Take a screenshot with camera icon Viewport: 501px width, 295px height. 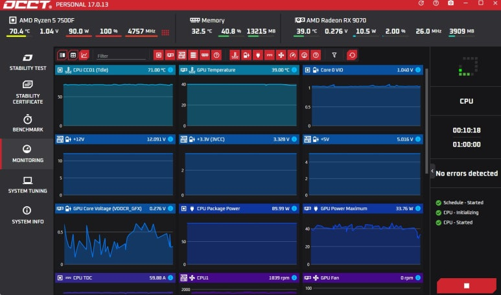coord(451,3)
